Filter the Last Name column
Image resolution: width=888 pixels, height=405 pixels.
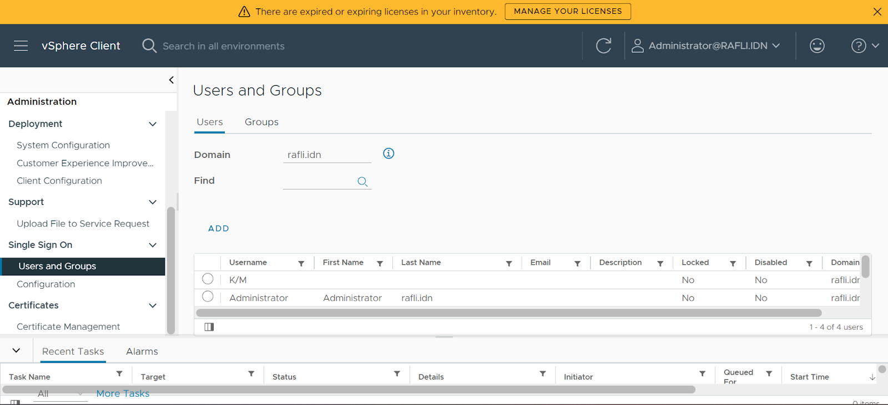[509, 264]
